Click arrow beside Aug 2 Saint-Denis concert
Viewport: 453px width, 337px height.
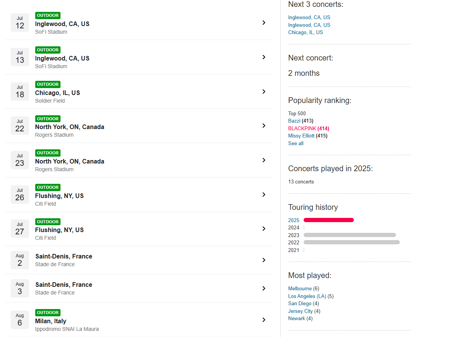tap(264, 260)
